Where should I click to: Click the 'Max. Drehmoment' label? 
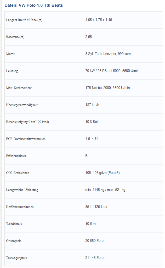click(x=19, y=88)
